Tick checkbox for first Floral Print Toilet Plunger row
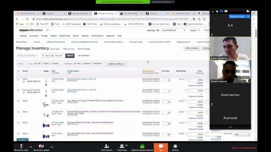This screenshot has height=152, width=271. [x=18, y=79]
